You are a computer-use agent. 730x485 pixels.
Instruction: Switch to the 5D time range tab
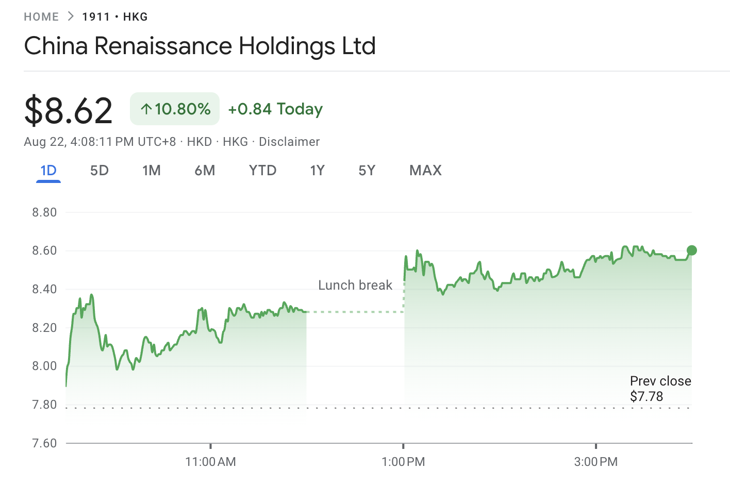point(99,170)
